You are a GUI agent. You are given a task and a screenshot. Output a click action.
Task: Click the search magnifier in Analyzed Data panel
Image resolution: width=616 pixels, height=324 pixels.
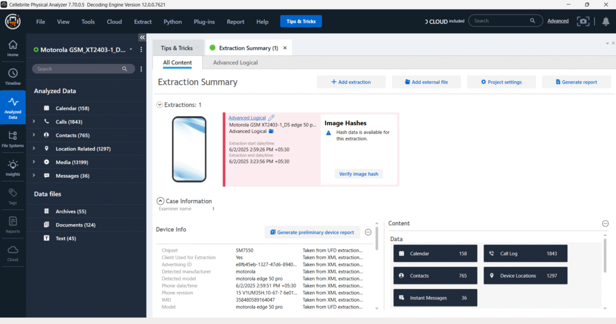(125, 69)
